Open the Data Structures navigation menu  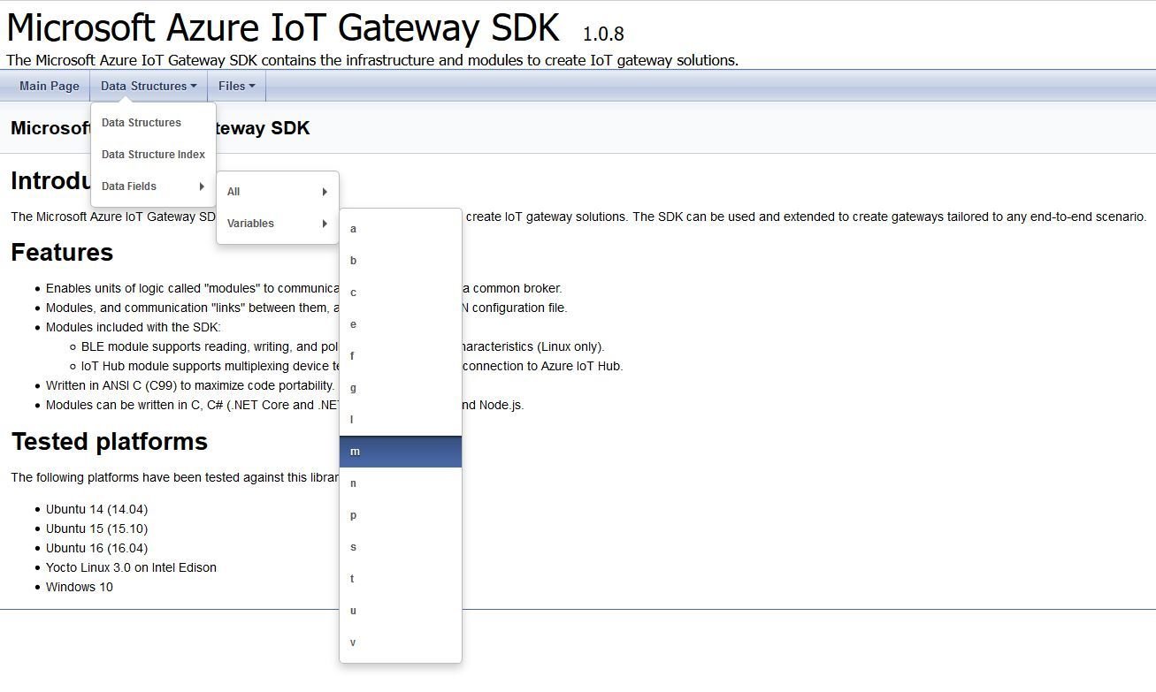[x=149, y=86]
